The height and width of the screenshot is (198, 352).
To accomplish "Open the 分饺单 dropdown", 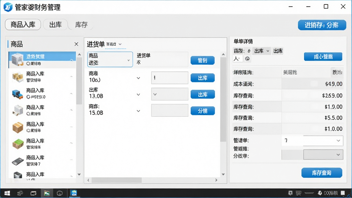I will 323,155.
